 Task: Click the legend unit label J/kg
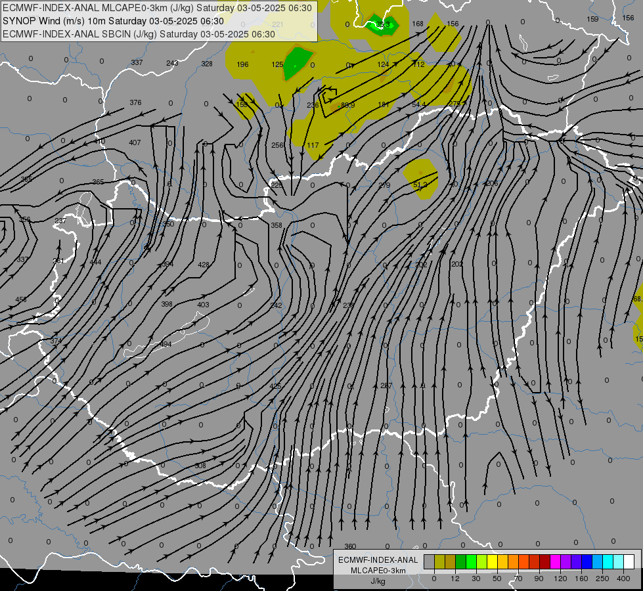pos(378,581)
